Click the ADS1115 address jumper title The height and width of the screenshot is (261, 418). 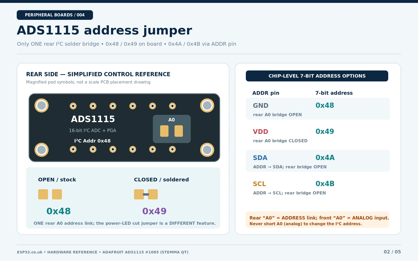104,30
